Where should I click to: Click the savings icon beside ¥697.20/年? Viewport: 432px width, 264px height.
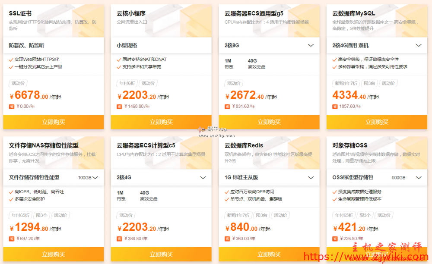click(x=12, y=239)
